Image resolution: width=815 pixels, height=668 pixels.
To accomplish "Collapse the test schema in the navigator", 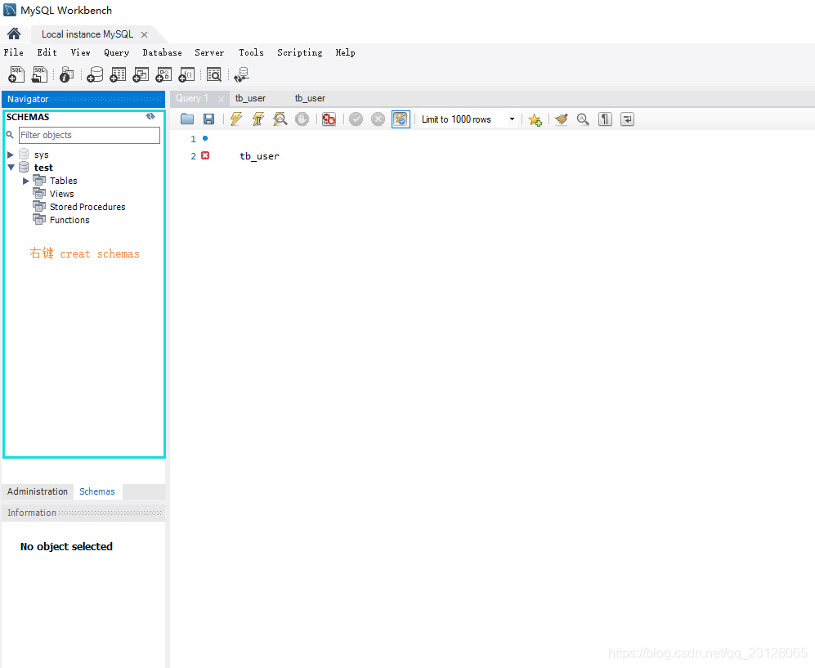I will tap(11, 167).
